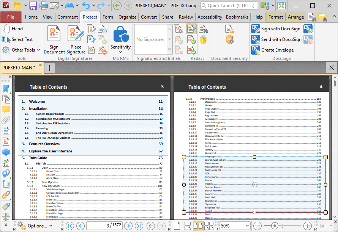The width and height of the screenshot is (338, 232).
Task: Open the Undo history dropdown arrow
Action: 93,6
